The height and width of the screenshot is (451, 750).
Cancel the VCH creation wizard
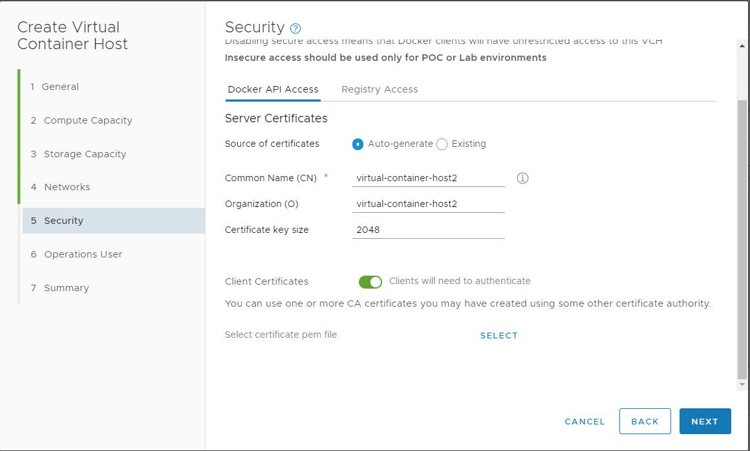pyautogui.click(x=584, y=421)
